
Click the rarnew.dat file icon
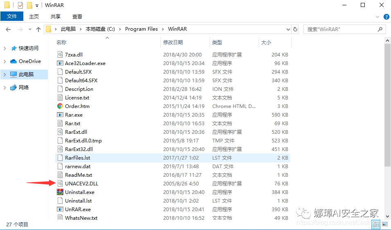point(60,167)
